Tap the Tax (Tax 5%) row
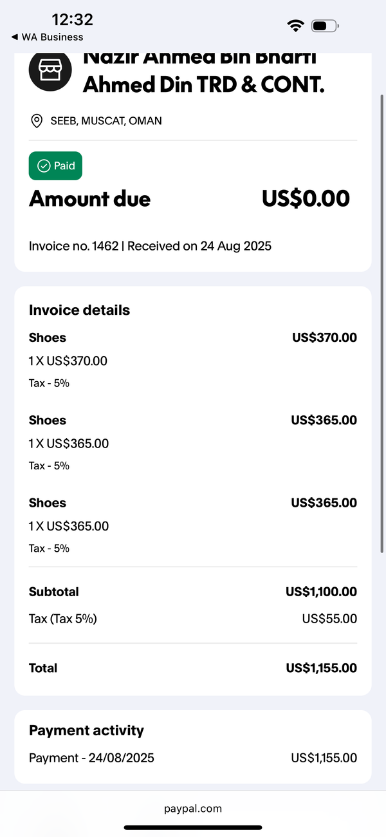 point(193,619)
